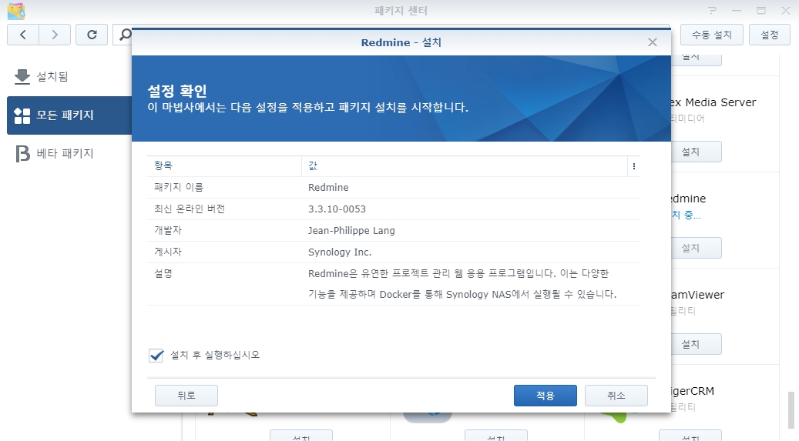Click the 항목 column header
The height and width of the screenshot is (441, 799).
[224, 166]
